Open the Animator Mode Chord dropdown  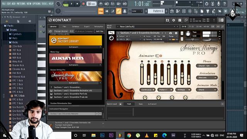207,90
